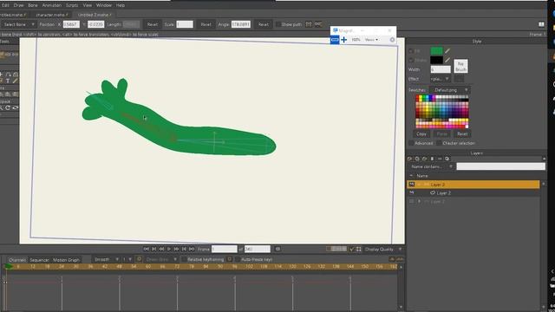Step forward one frame

click(x=176, y=249)
